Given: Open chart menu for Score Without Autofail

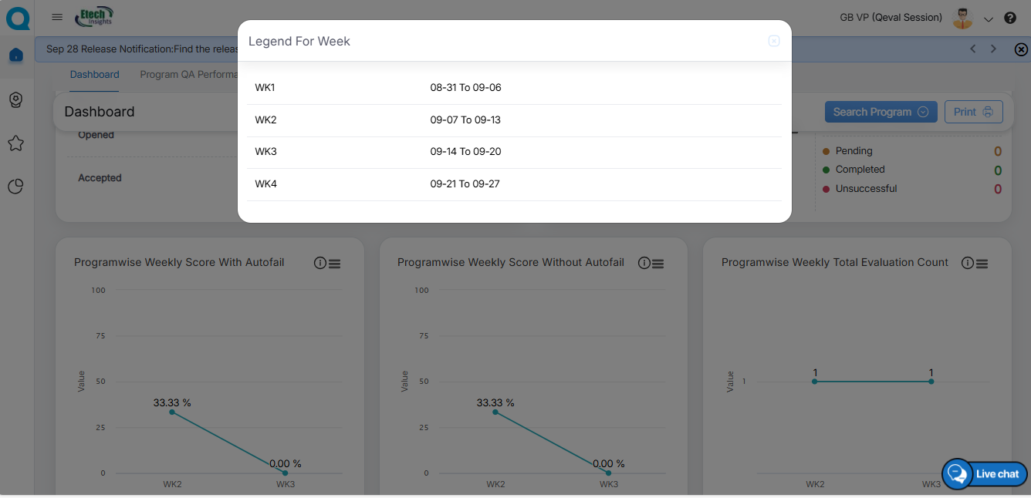Looking at the screenshot, I should tap(658, 264).
